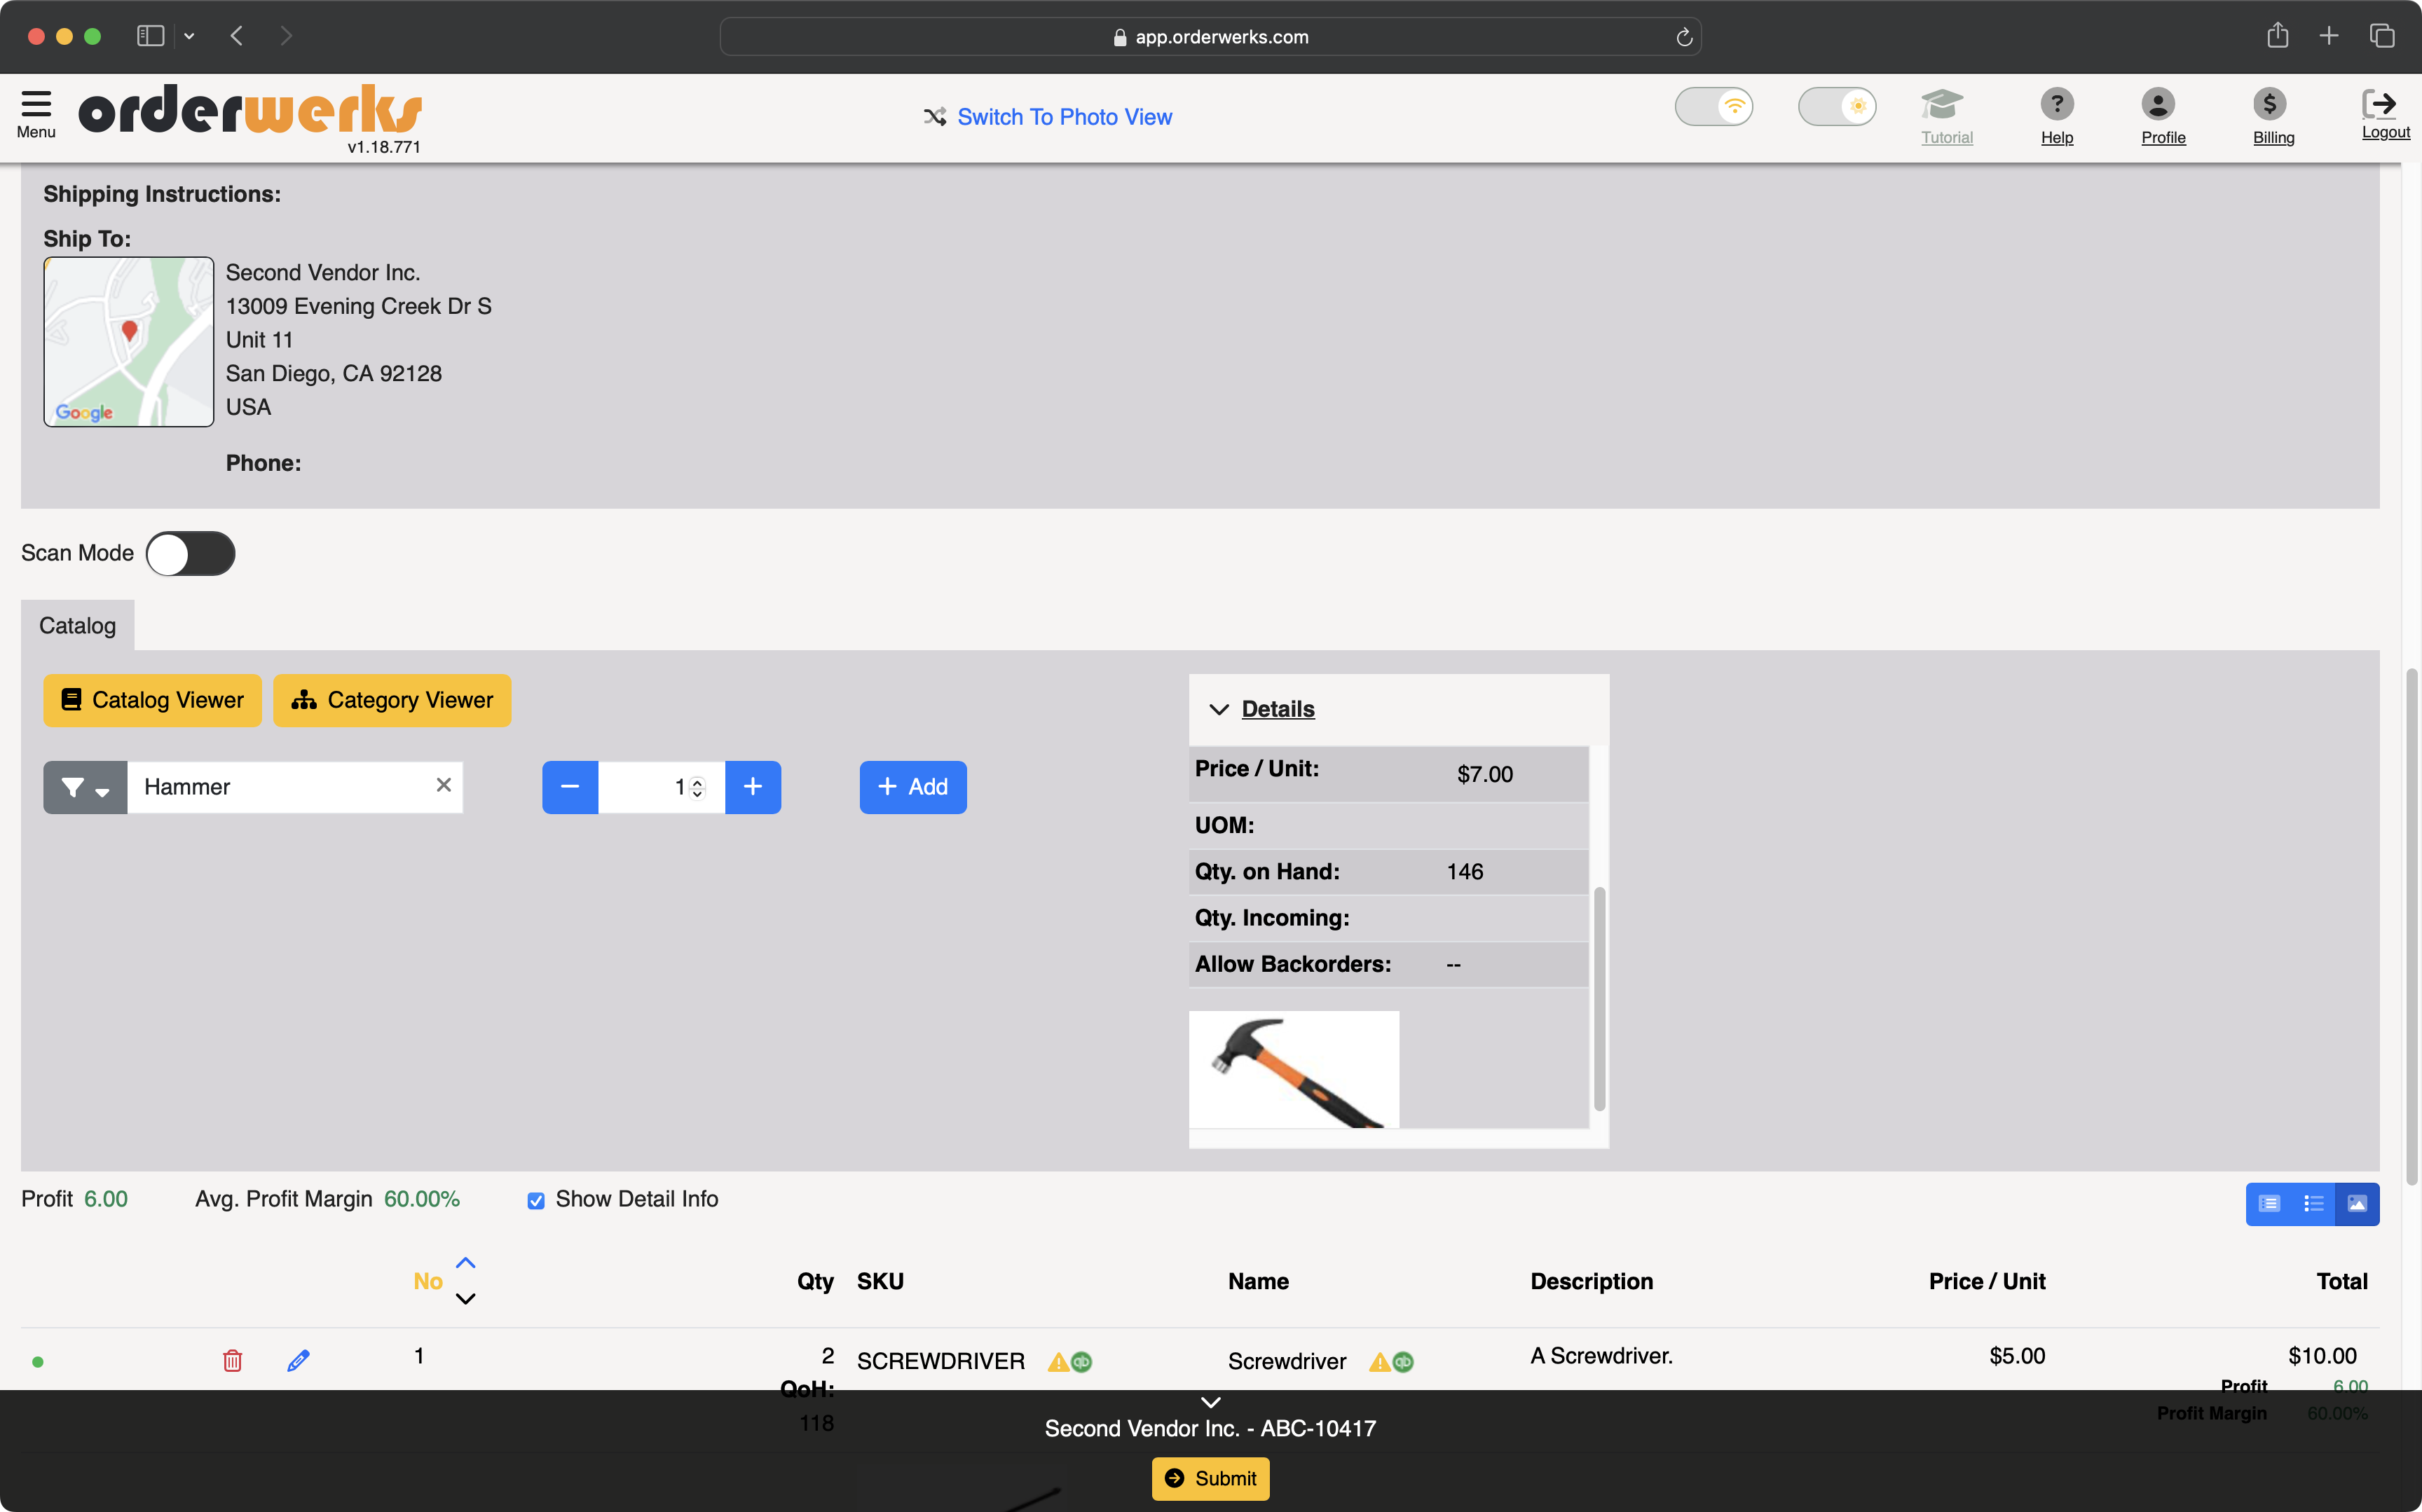
Task: Go back in Safari
Action: 237,36
